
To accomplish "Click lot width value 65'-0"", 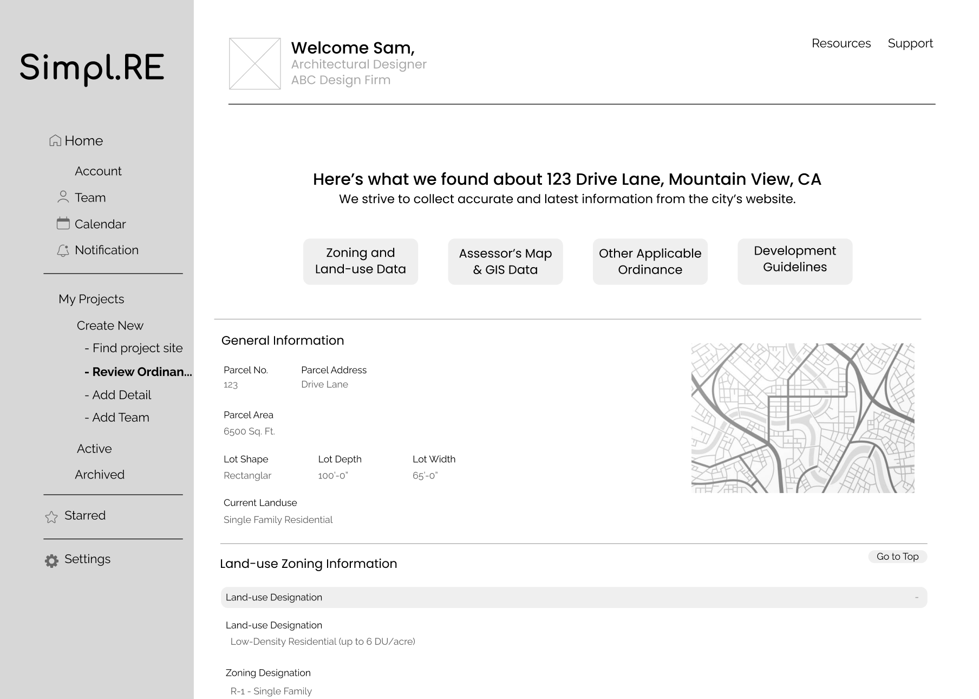I will click(425, 475).
